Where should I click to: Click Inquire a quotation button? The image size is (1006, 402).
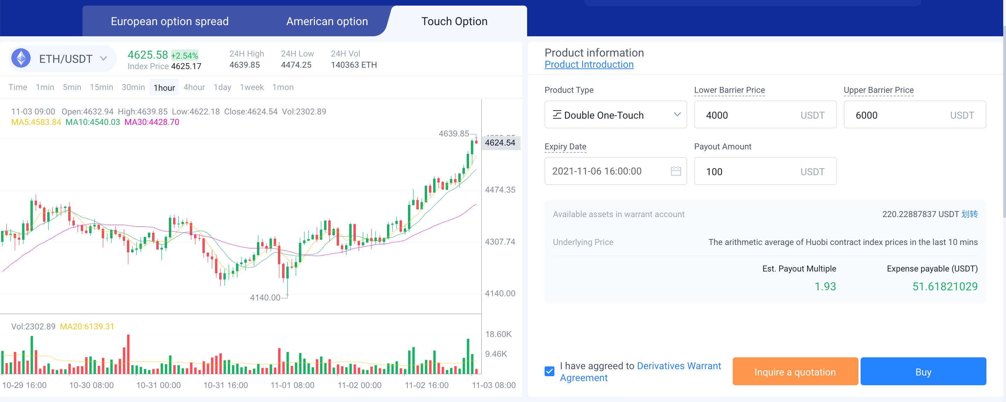795,372
